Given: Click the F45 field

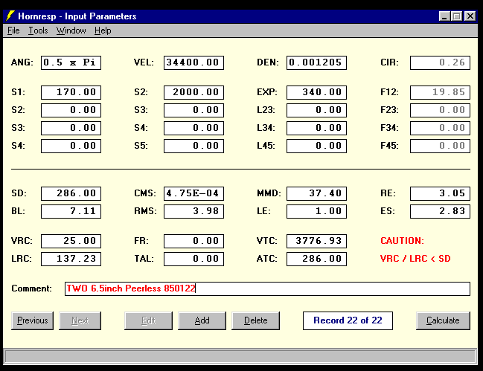Looking at the screenshot, I should click(x=440, y=146).
